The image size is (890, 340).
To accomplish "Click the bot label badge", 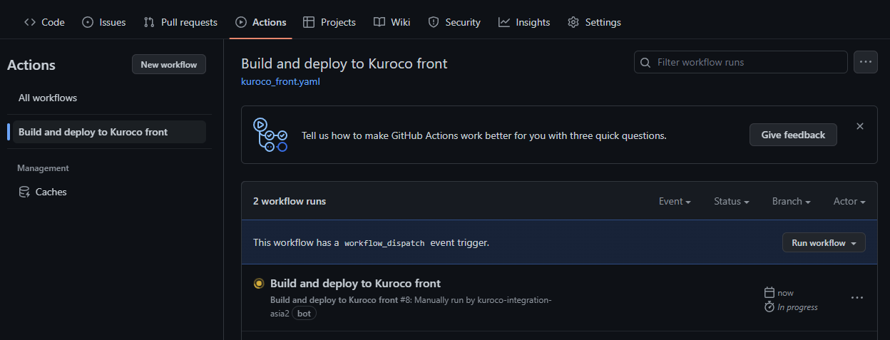I will (x=304, y=314).
